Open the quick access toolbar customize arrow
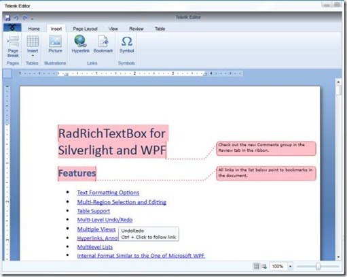The height and width of the screenshot is (277, 347). (x=32, y=19)
